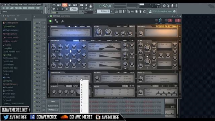Open the EDIT menu
The width and height of the screenshot is (215, 121).
pos(7,8)
